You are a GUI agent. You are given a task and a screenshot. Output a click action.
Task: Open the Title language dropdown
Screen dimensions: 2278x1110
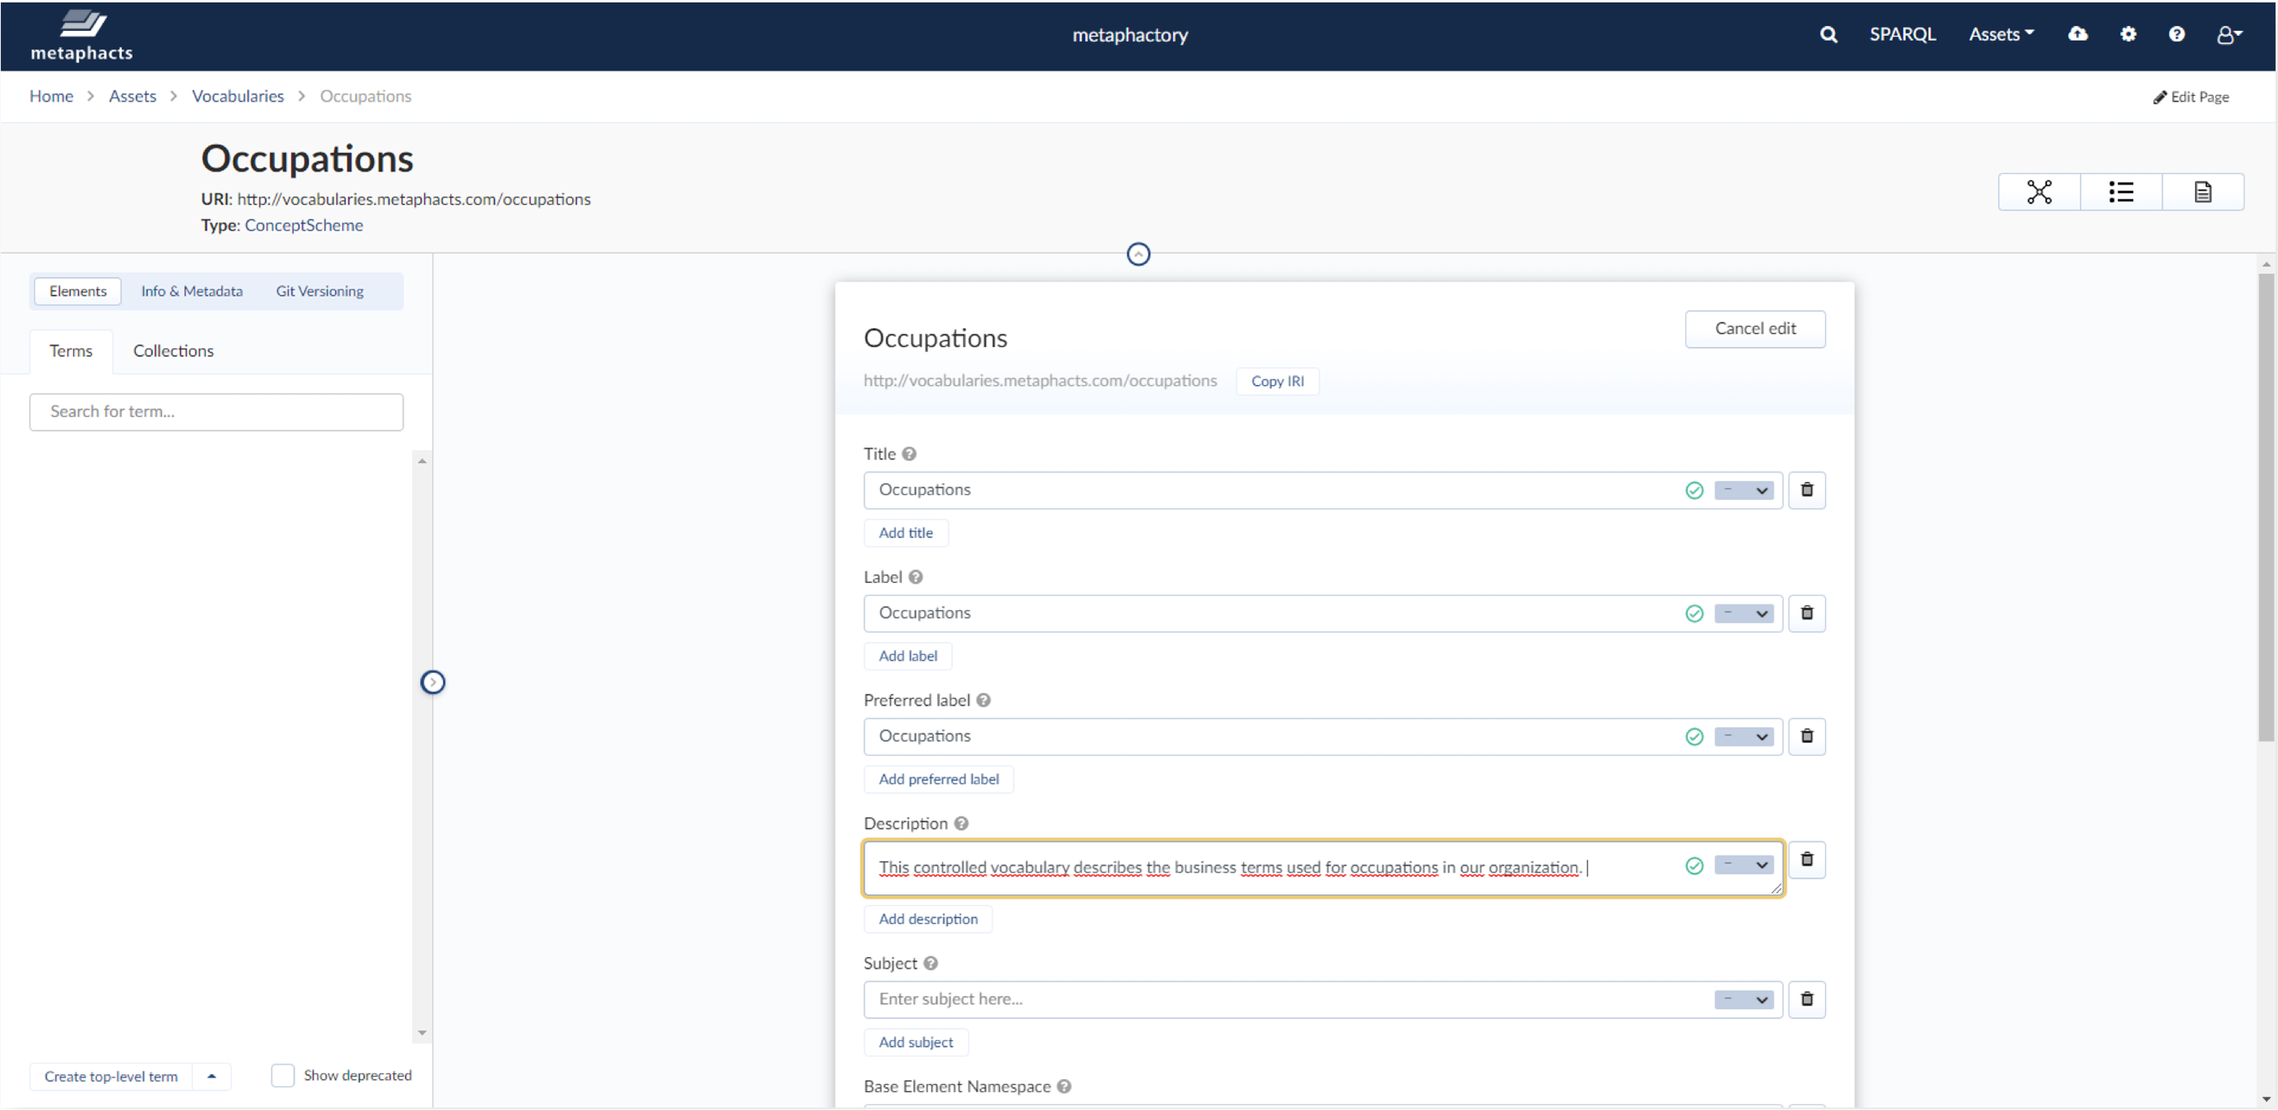(1743, 491)
